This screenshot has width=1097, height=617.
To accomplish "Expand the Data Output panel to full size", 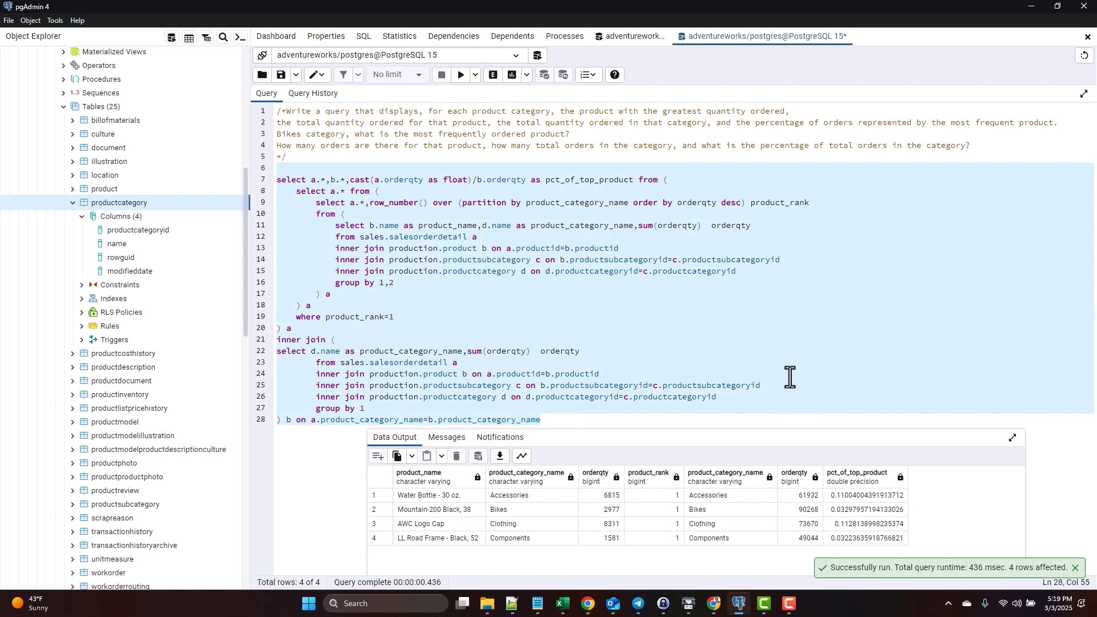I will (x=1012, y=438).
